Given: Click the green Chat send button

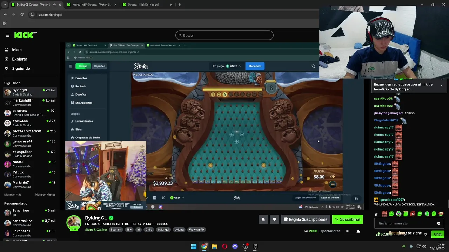Looking at the screenshot, I should 437,234.
